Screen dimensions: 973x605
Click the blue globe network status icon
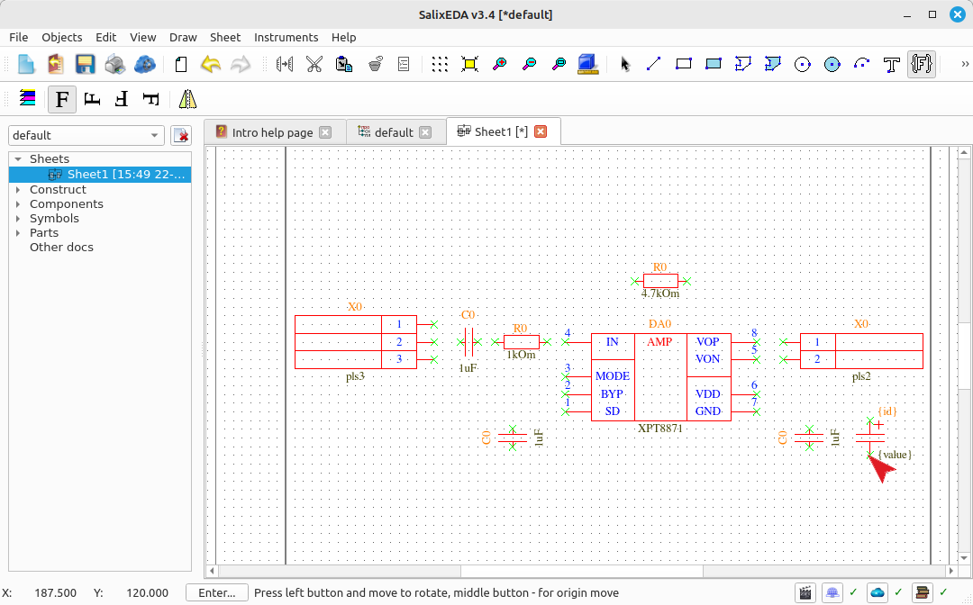pos(832,592)
